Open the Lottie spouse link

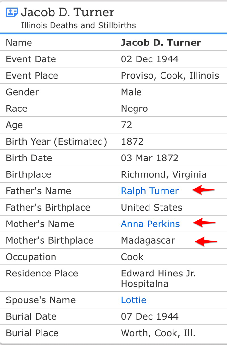[133, 300]
